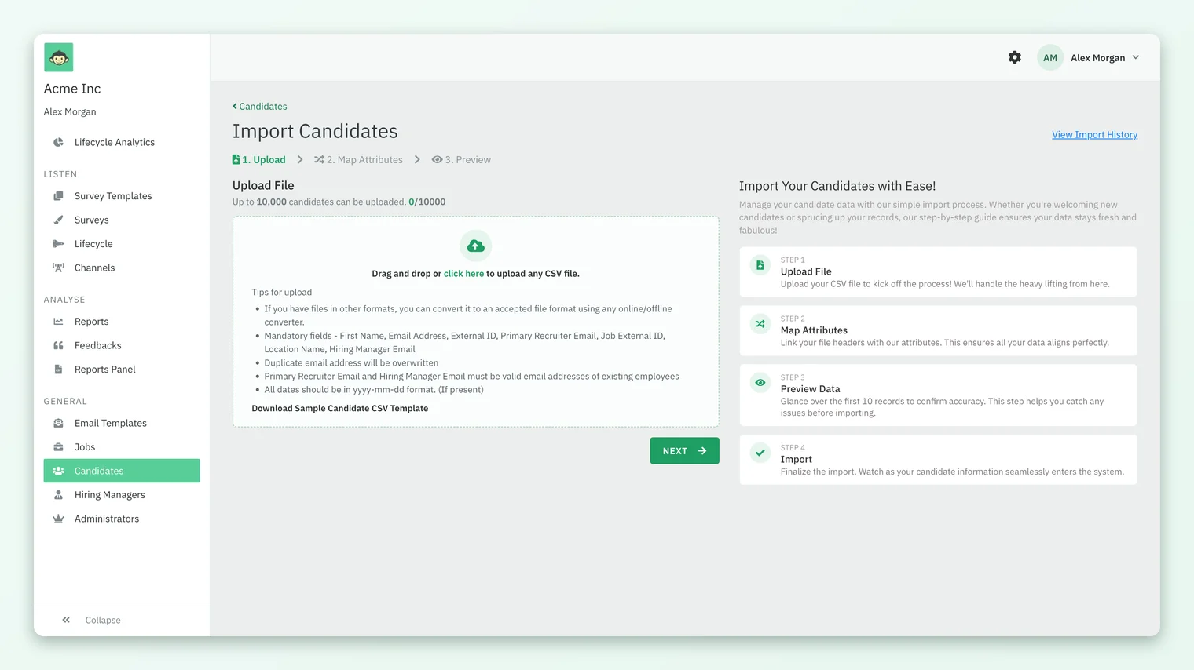
Task: Click Feedbacks quote icon
Action: (58, 345)
